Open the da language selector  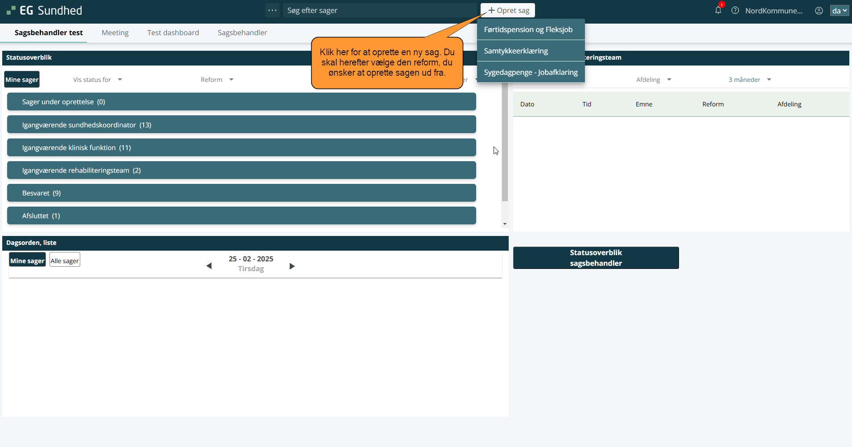(x=839, y=11)
